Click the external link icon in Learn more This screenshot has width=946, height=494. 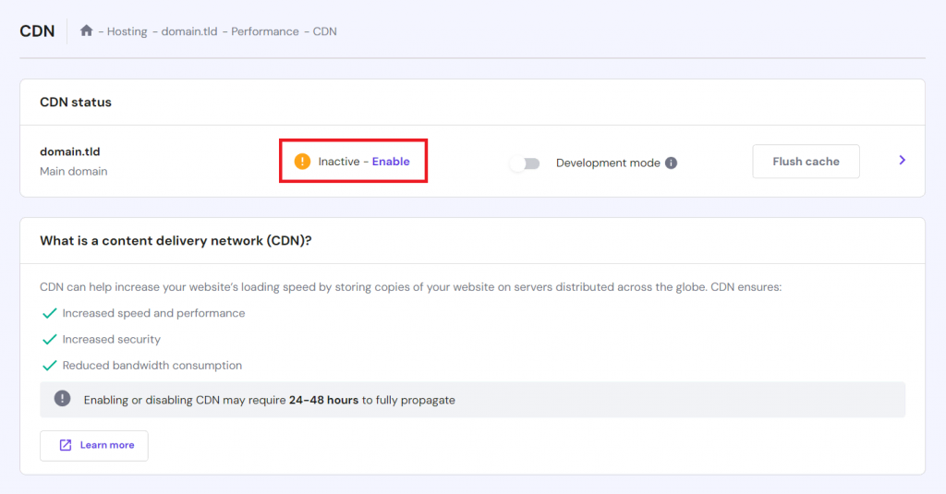(66, 445)
